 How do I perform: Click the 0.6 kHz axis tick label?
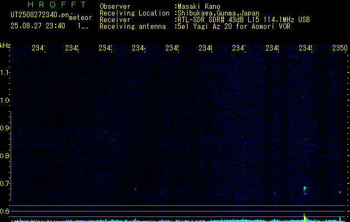click(4, 211)
